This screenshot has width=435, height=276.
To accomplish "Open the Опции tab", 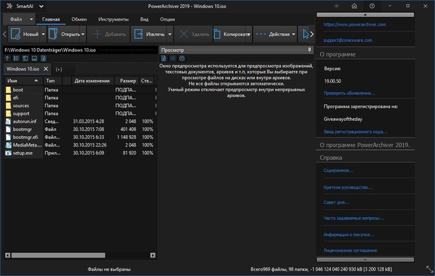I will tap(167, 19).
